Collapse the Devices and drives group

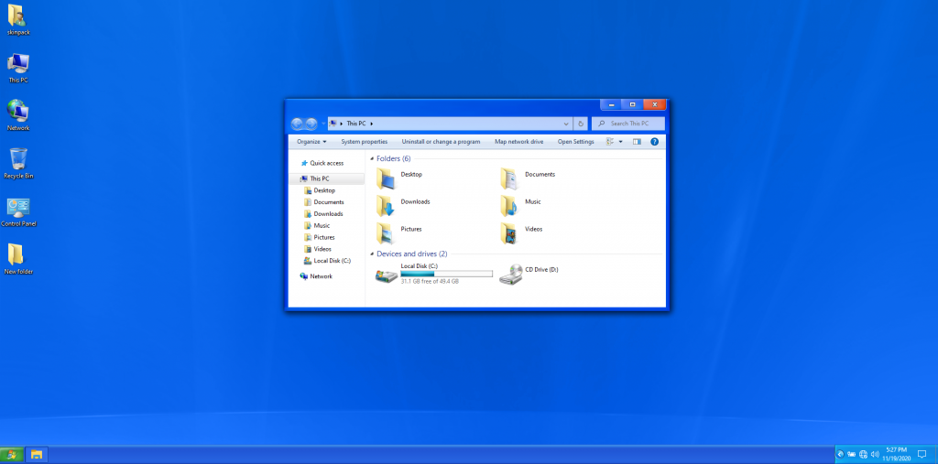click(372, 254)
